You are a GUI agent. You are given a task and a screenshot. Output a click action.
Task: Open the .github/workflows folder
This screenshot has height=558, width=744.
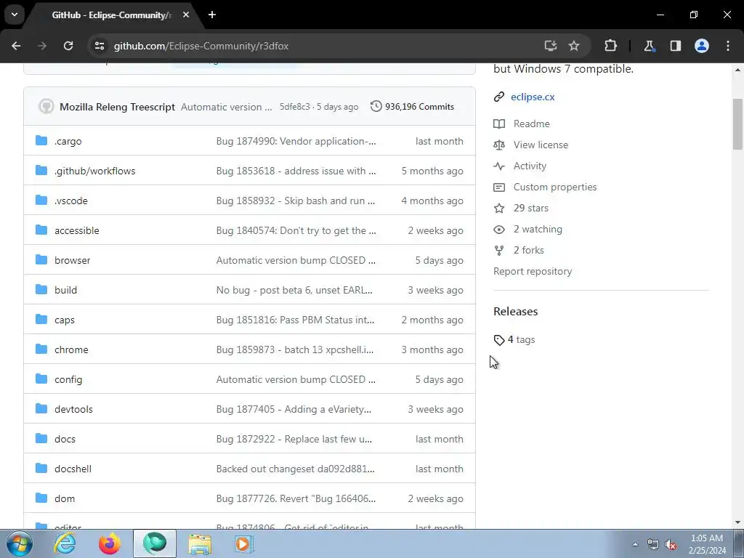95,171
